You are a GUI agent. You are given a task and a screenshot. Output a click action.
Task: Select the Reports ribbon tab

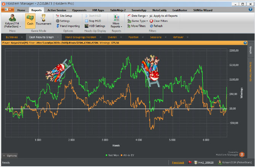click(x=37, y=10)
